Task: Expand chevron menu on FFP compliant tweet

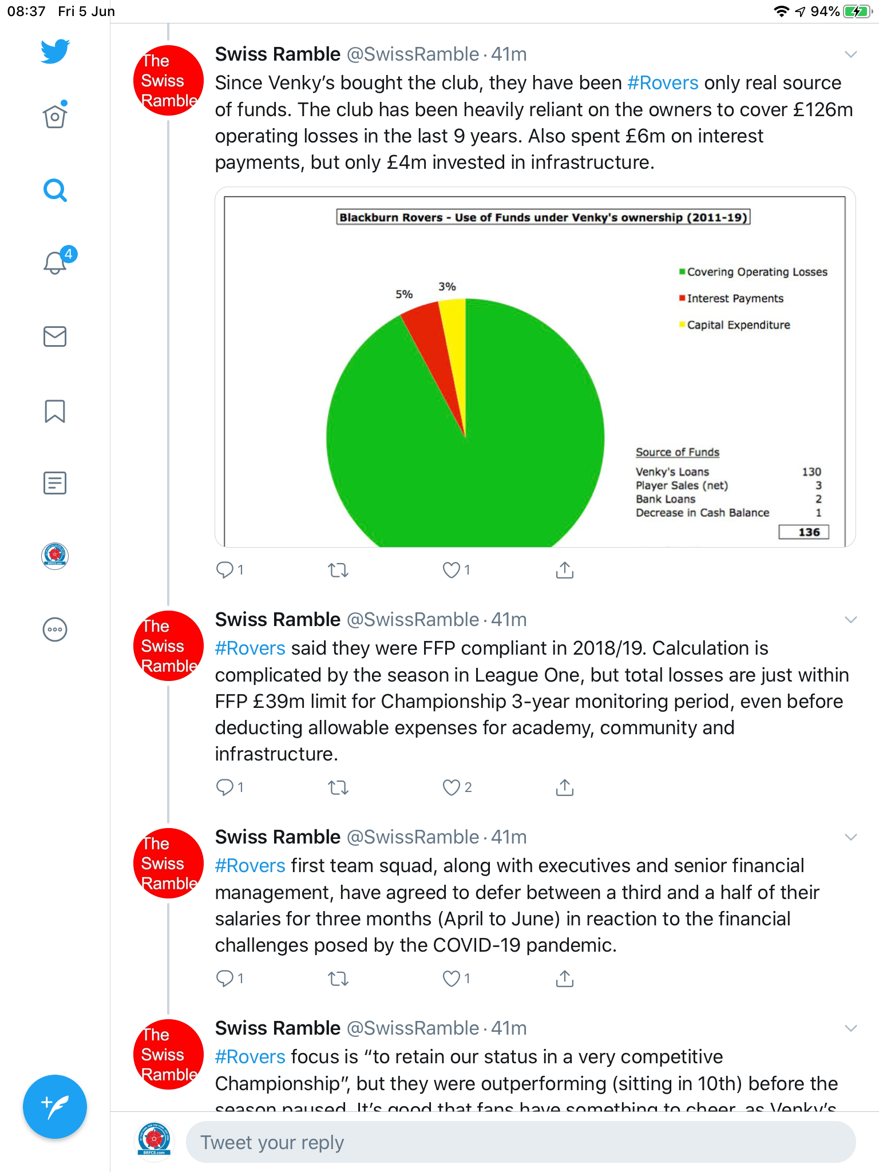Action: pos(851,620)
